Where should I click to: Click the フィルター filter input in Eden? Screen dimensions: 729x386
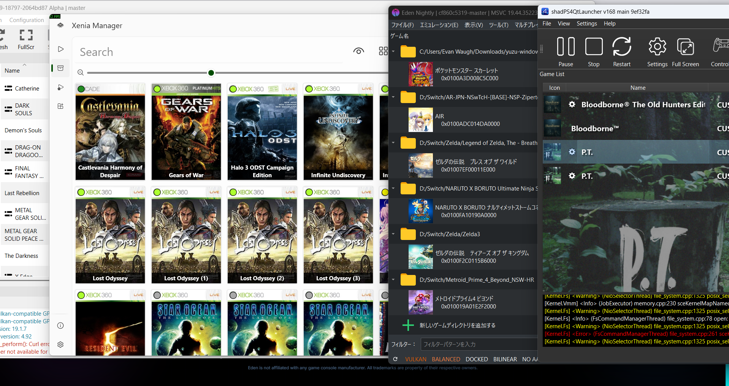point(479,344)
